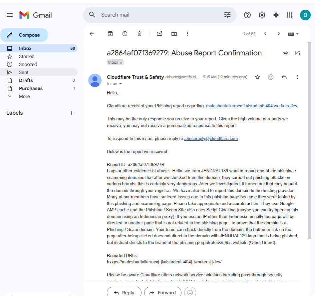
Task: Open the Starred folder
Action: (39, 57)
